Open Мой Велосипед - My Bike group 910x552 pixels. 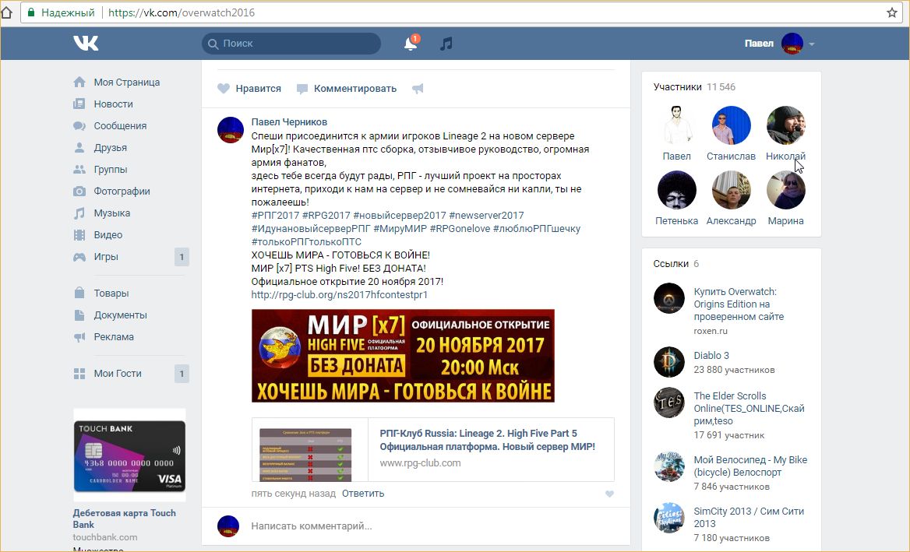(750, 466)
